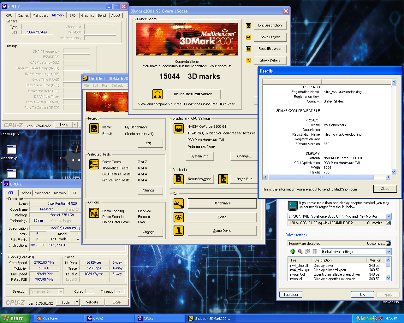
Task: Open the Tools dropdown arrow in the lower CPU-Z window
Action: (x=77, y=302)
